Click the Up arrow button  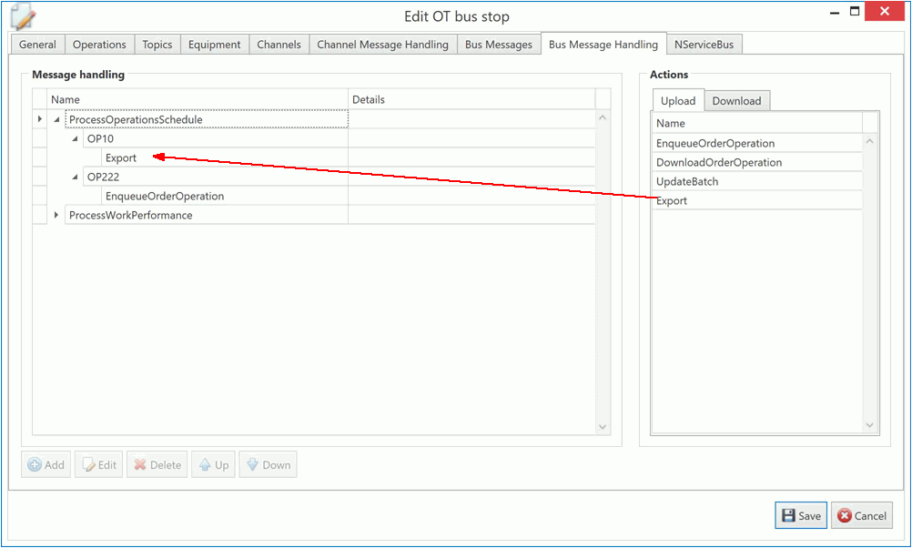pyautogui.click(x=212, y=465)
